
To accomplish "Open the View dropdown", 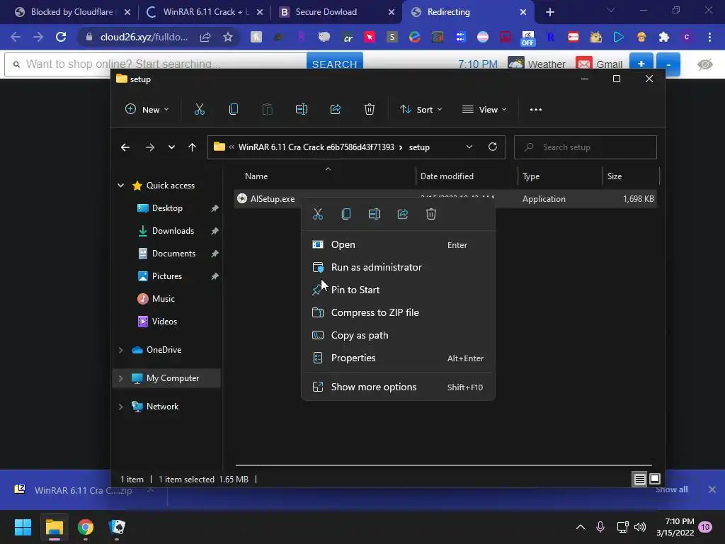I will pyautogui.click(x=484, y=110).
